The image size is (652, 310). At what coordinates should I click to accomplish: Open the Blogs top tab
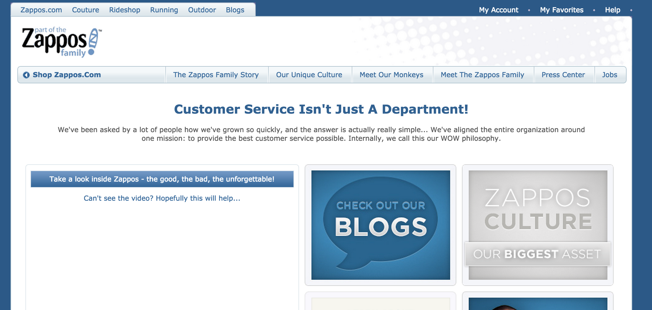[x=235, y=10]
